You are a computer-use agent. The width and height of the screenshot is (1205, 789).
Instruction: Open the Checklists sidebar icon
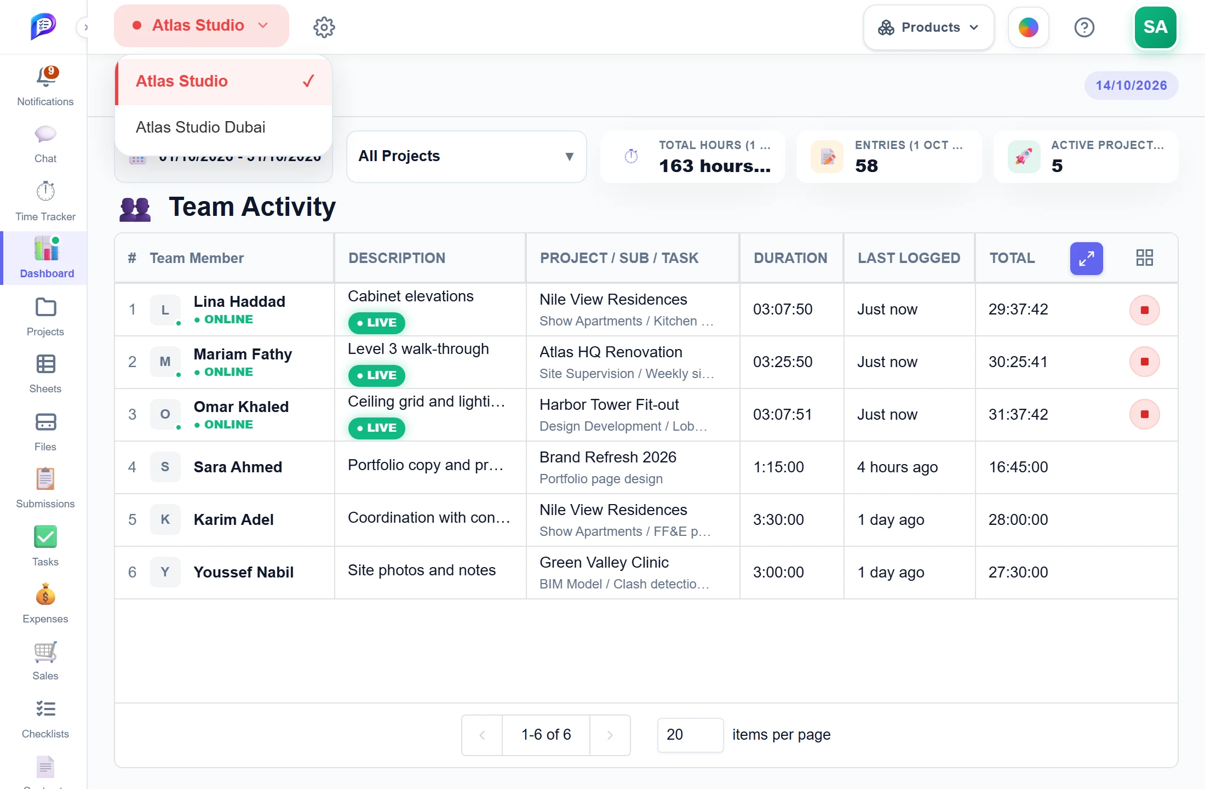[45, 709]
